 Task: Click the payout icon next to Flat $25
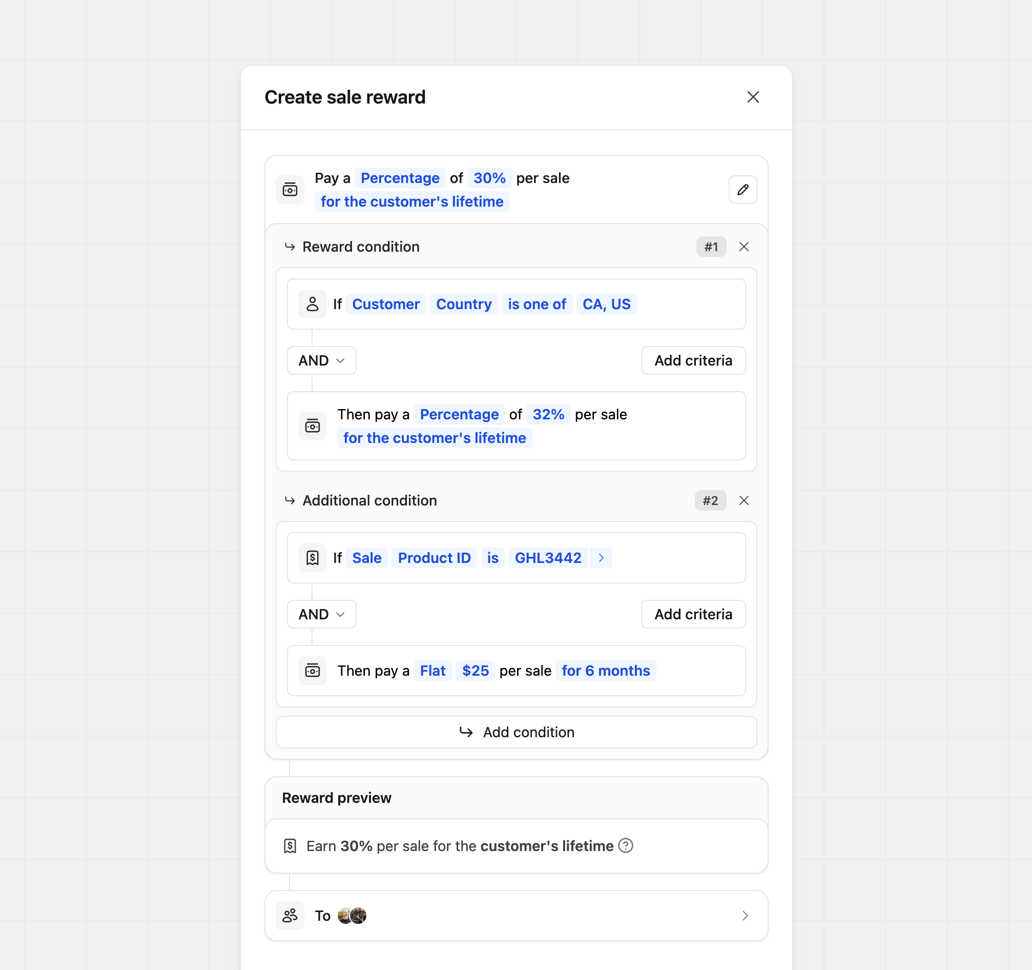[x=313, y=671]
